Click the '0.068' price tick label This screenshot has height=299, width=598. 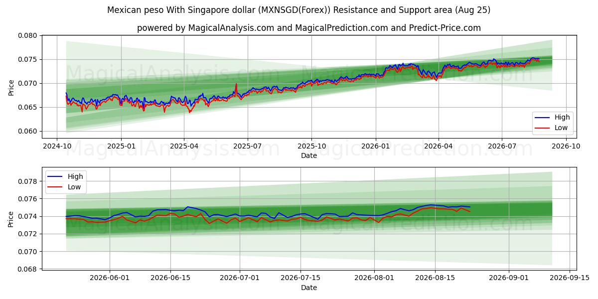(28, 269)
